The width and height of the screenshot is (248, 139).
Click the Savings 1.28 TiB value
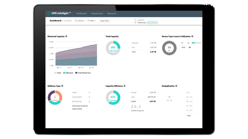(153, 92)
